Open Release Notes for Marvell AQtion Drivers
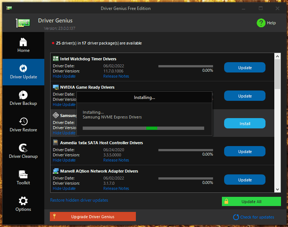This screenshot has height=227, width=288. point(116,188)
